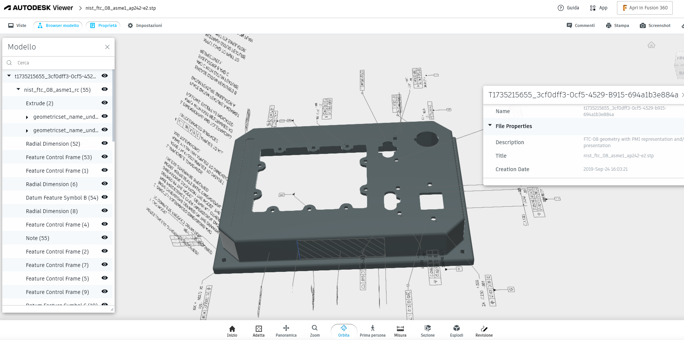Take a Screenshot of the model
Screen dimensions: 684x340
pos(655,25)
